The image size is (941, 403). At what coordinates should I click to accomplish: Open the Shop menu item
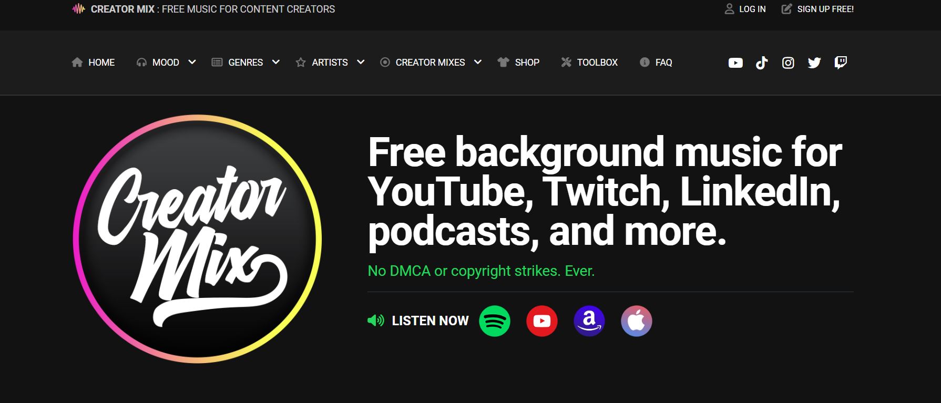pos(519,63)
